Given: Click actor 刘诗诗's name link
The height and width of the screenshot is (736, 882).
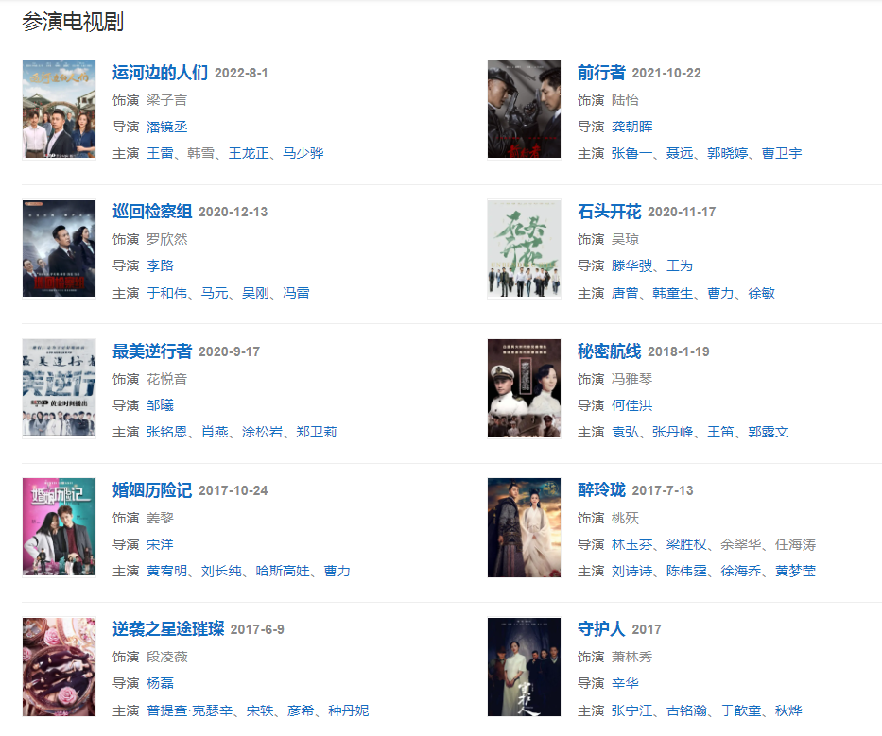Looking at the screenshot, I should 631,572.
